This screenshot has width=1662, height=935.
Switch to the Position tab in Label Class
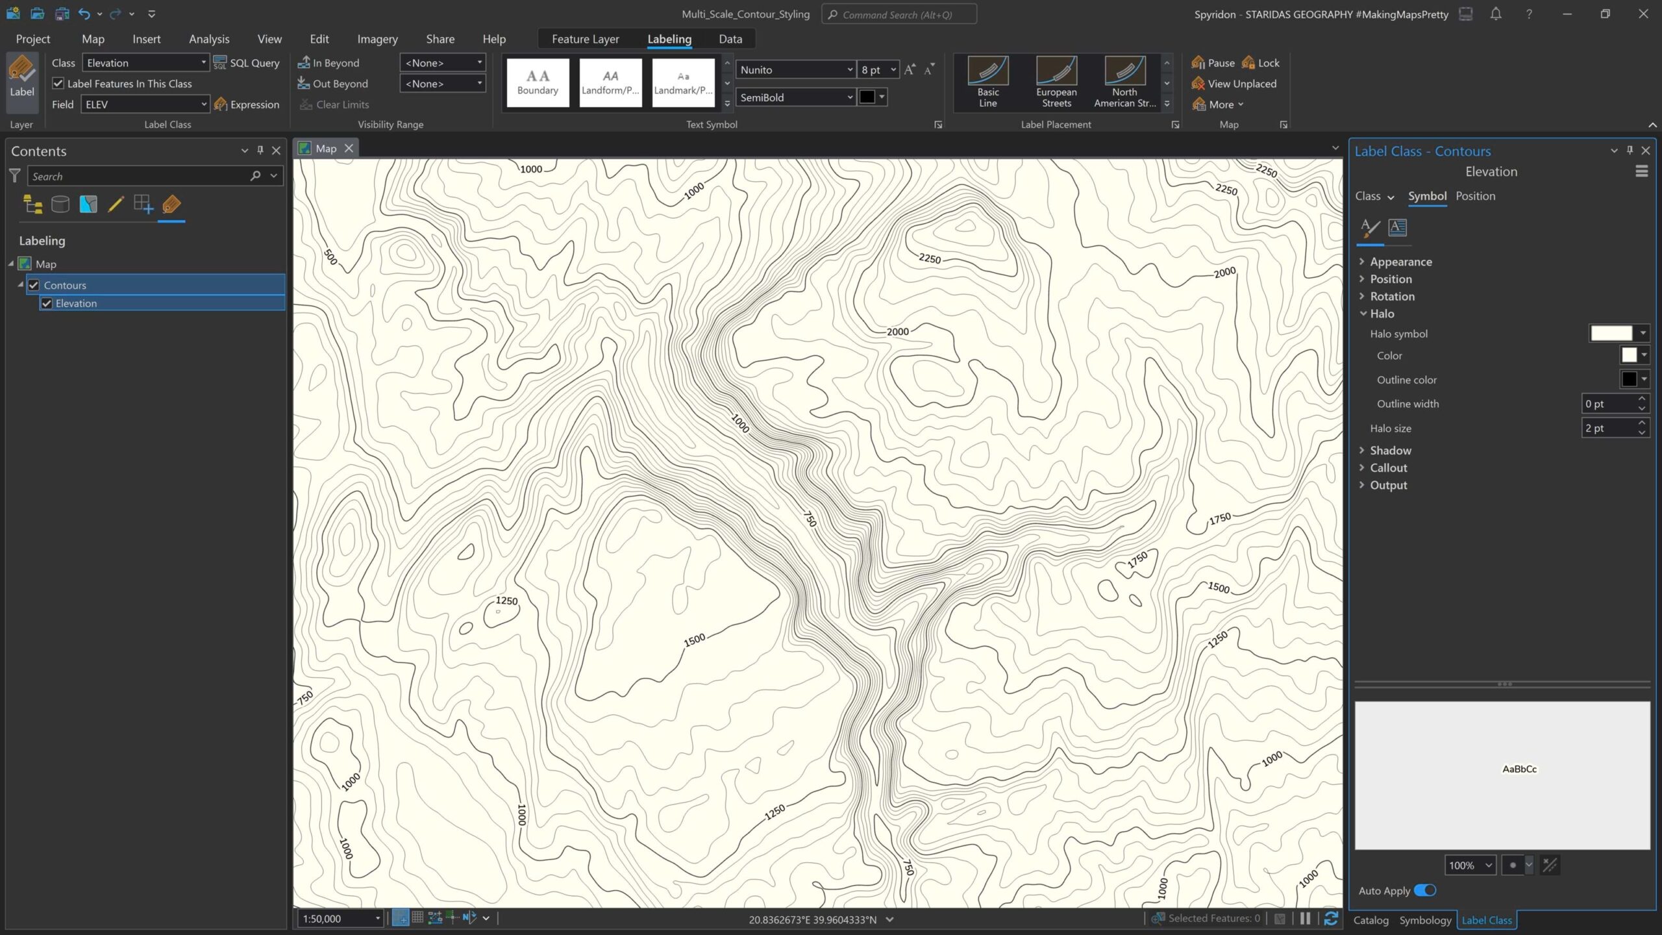1475,196
